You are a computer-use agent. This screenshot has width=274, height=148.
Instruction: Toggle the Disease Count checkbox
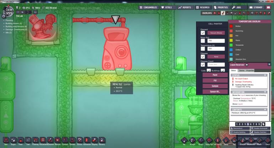pos(203,64)
